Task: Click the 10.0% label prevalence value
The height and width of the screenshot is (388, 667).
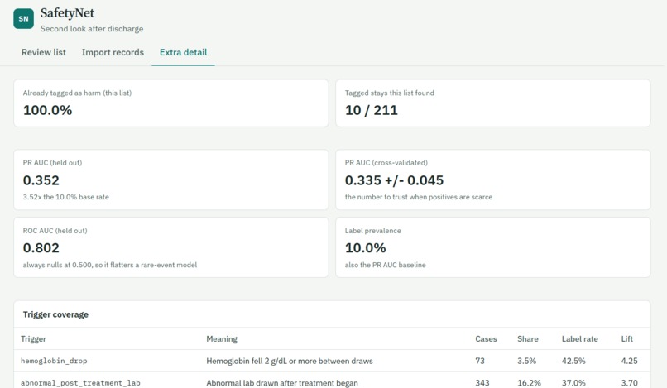Action: (x=366, y=248)
